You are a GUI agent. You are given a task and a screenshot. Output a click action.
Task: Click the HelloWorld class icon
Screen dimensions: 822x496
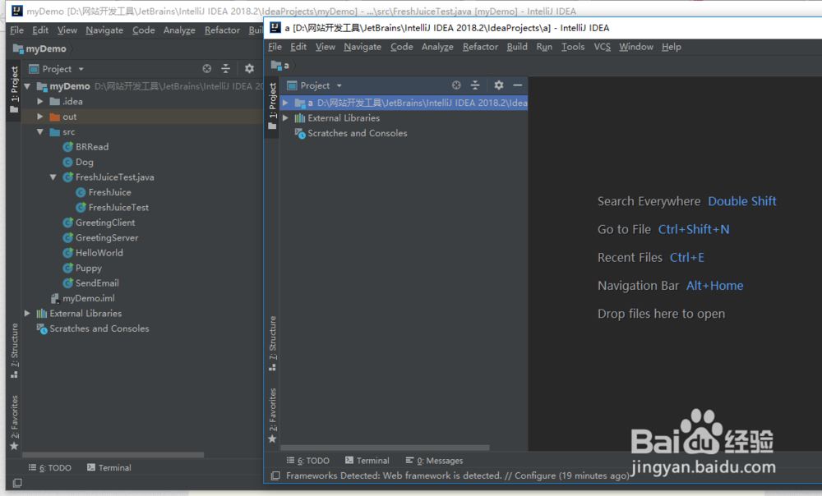67,253
